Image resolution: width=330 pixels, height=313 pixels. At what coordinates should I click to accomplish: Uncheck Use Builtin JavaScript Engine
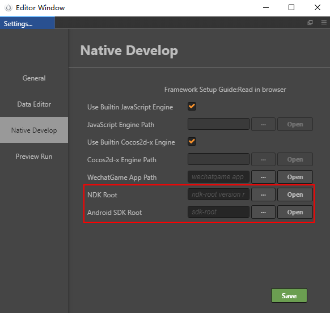click(x=192, y=106)
